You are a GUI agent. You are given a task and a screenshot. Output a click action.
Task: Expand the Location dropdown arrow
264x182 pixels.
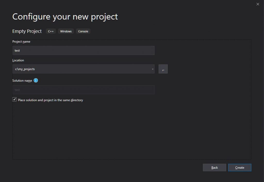pyautogui.click(x=153, y=69)
